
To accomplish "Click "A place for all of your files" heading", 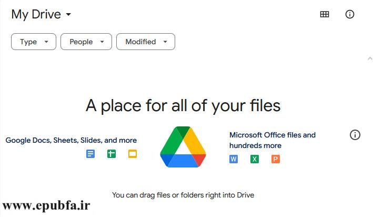I will [183, 106].
